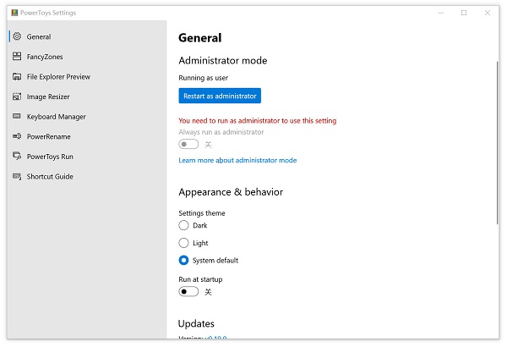The width and height of the screenshot is (507, 347).
Task: Select the Dark theme radio button
Action: pos(183,225)
